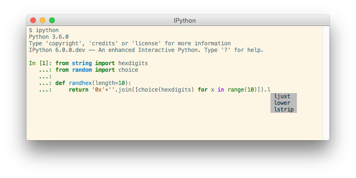This screenshot has height=178, width=356.
Task: Minimize the IPython window with yellow button
Action: tap(43, 20)
